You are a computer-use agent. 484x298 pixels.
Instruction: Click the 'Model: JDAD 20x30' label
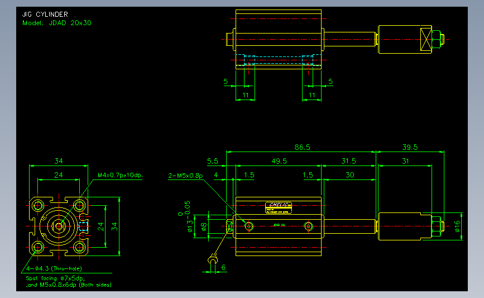coord(57,23)
